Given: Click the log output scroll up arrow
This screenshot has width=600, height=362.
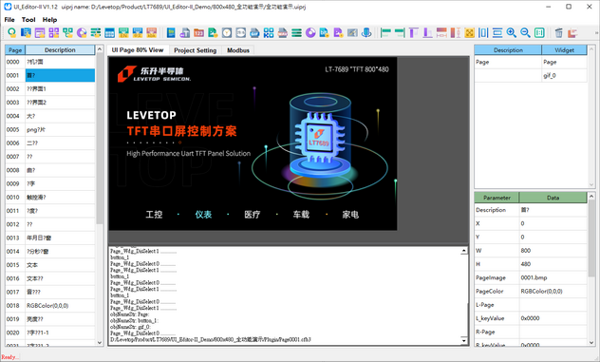Looking at the screenshot, I should point(464,251).
